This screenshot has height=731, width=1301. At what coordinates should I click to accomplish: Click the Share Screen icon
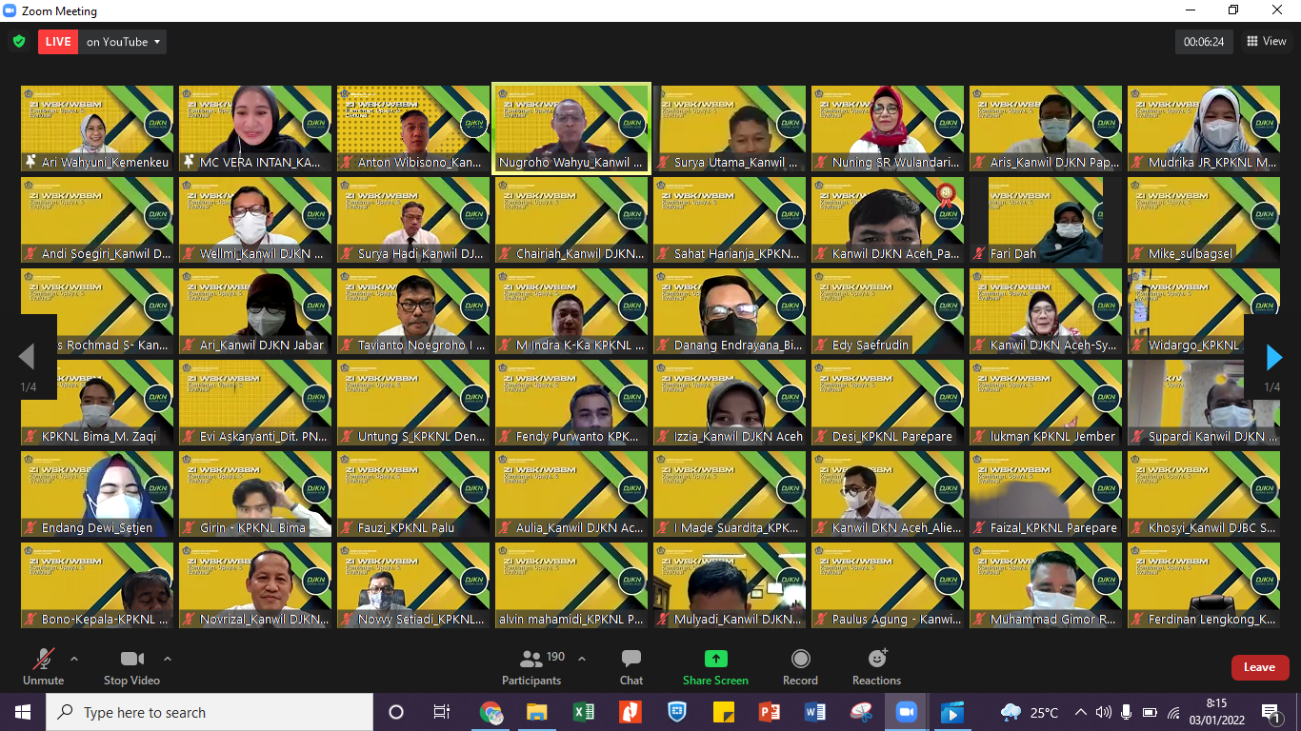tap(715, 660)
